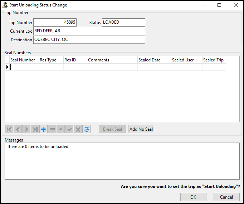Viewport: 244px width, 204px height.
Task: Select the Res ID column header
Action: coord(75,60)
